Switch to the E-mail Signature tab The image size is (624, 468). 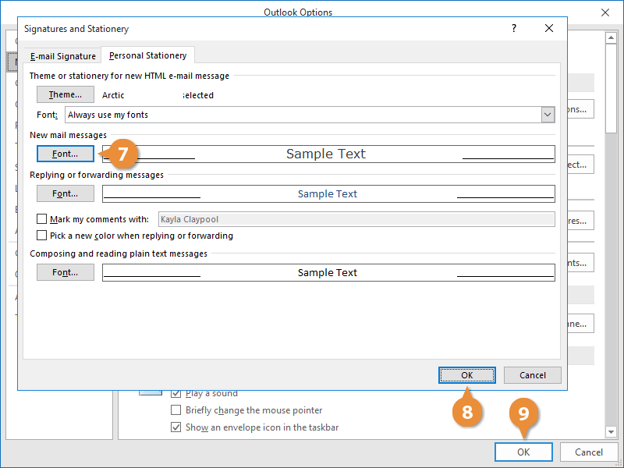click(x=63, y=56)
